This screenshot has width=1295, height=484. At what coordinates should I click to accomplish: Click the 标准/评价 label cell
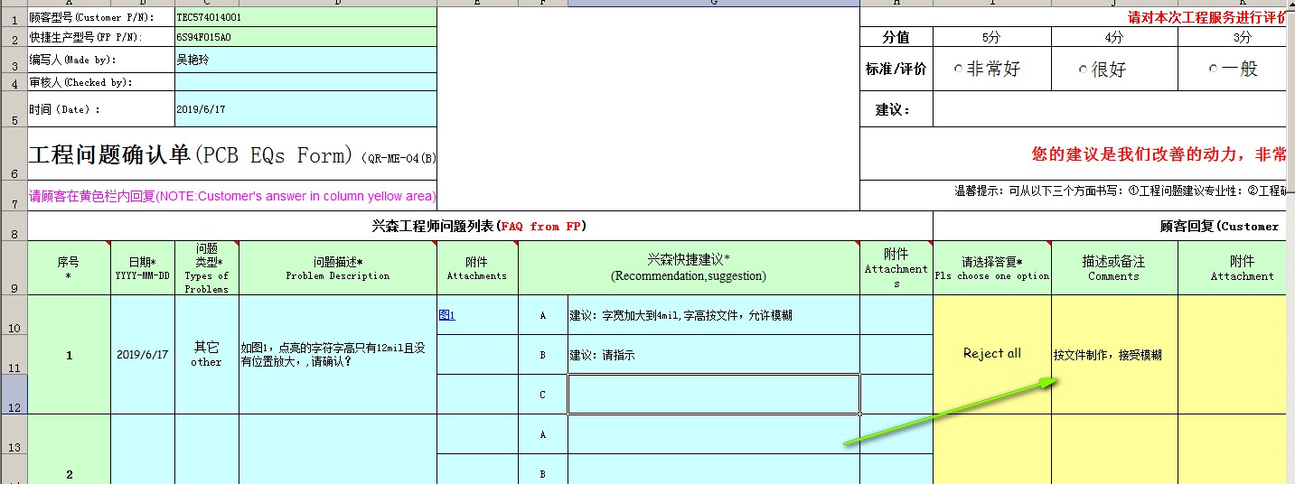[896, 69]
